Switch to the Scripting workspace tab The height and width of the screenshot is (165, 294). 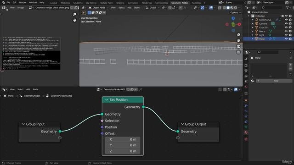[x=196, y=3]
